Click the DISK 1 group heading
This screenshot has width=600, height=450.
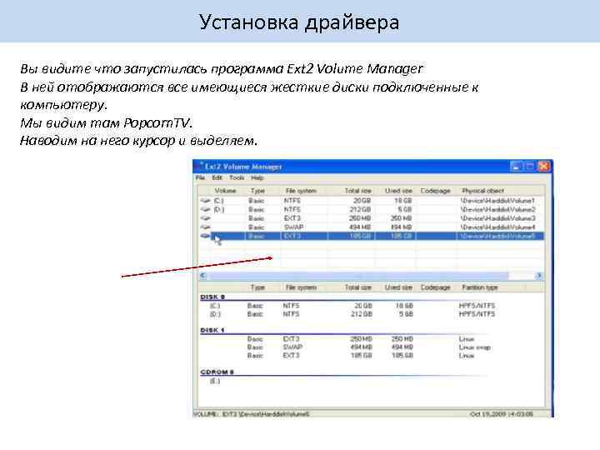tap(212, 330)
